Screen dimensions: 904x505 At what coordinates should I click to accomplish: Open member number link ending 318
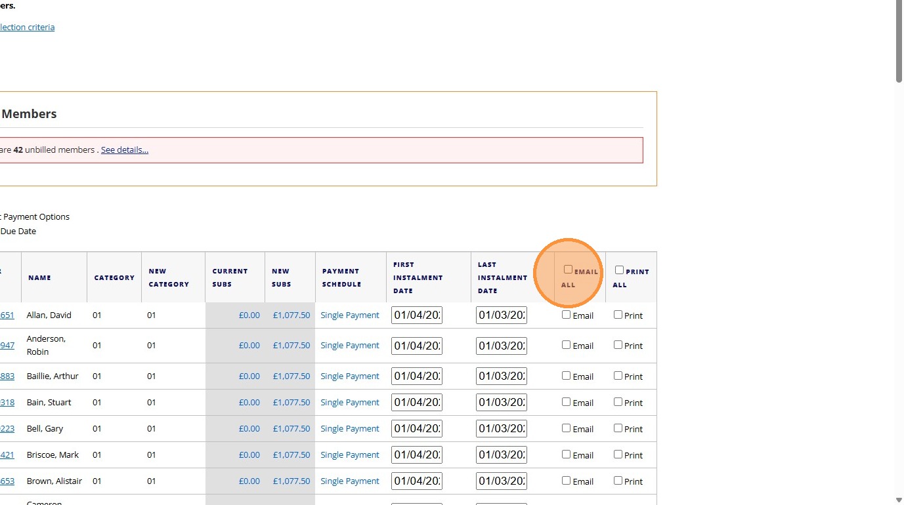7,402
